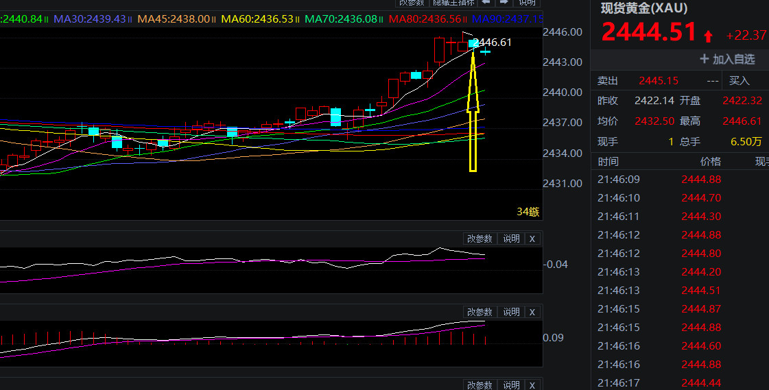The image size is (769, 390).
Task: Click 说明 button on main chart header
Action: (525, 3)
